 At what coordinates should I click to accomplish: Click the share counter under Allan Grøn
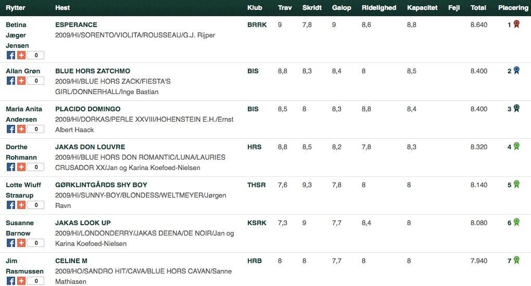35,81
